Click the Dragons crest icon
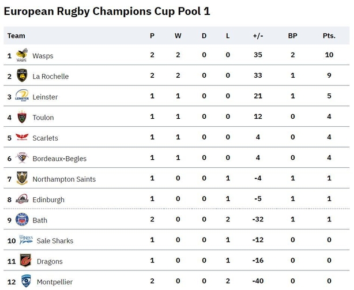Image resolution: width=354 pixels, height=290 pixels. point(25,261)
